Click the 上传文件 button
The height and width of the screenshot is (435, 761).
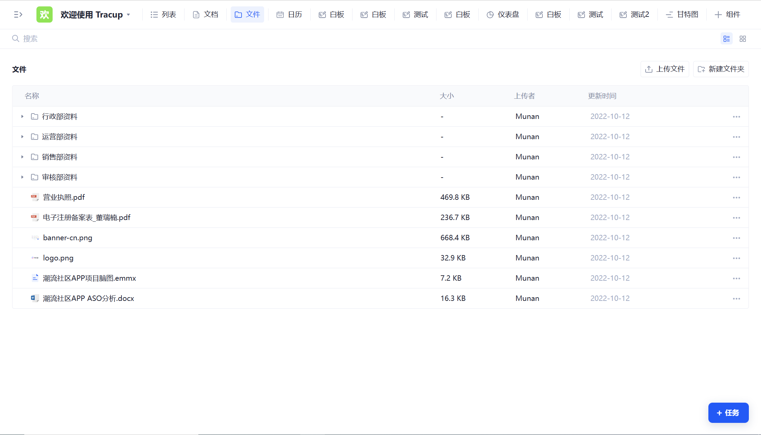coord(665,69)
